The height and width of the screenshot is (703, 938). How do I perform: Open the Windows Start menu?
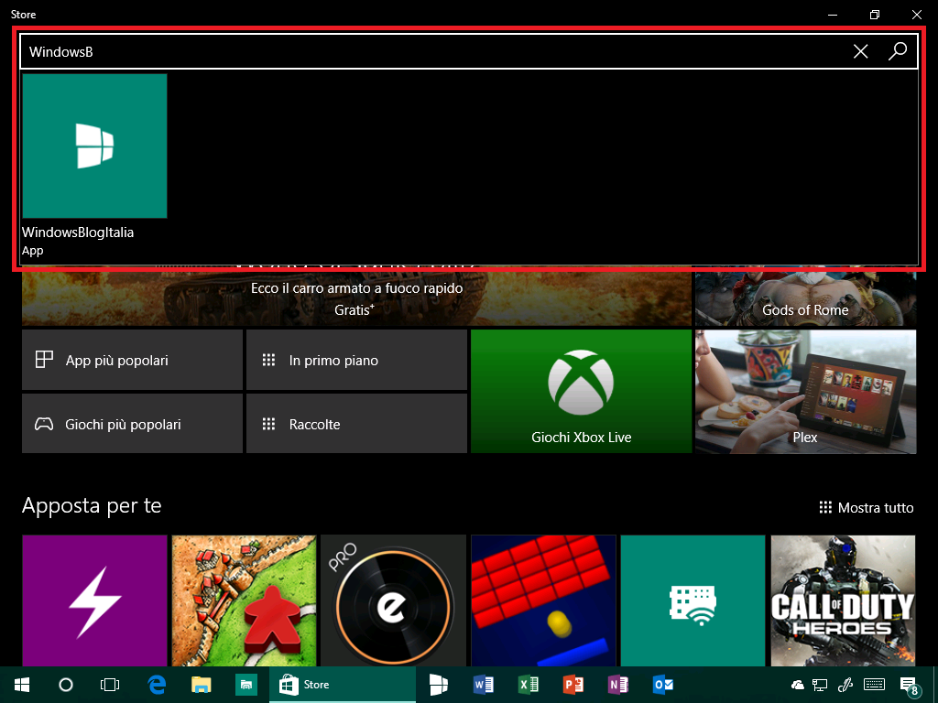tap(22, 685)
